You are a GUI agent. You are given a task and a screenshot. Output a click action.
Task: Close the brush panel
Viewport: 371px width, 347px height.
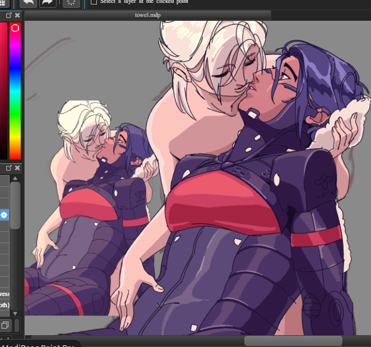[17, 168]
